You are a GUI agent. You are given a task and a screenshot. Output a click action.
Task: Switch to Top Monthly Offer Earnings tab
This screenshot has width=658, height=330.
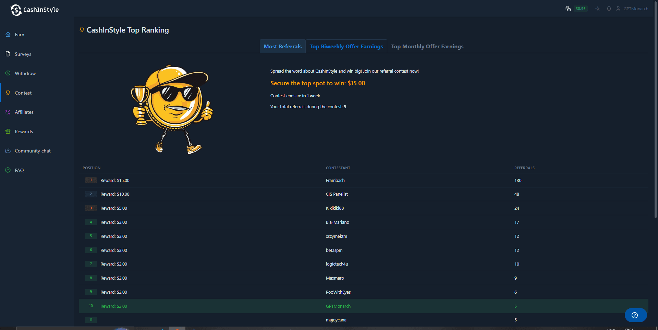click(427, 46)
